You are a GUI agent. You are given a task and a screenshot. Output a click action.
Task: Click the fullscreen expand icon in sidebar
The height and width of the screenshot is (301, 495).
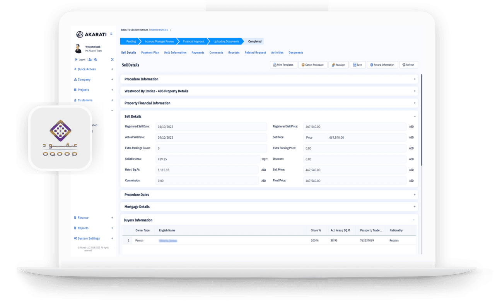click(x=112, y=60)
